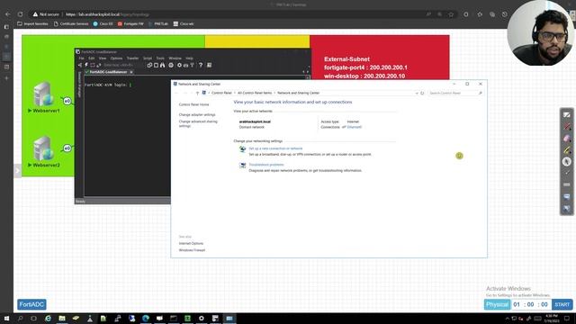Click the browser address bar URL
The height and width of the screenshot is (324, 576).
(107, 14)
